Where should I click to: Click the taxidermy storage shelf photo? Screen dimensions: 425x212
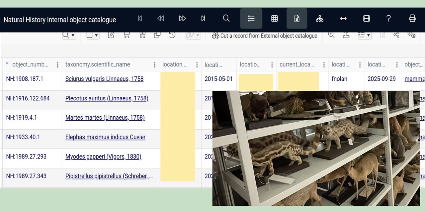[316, 148]
